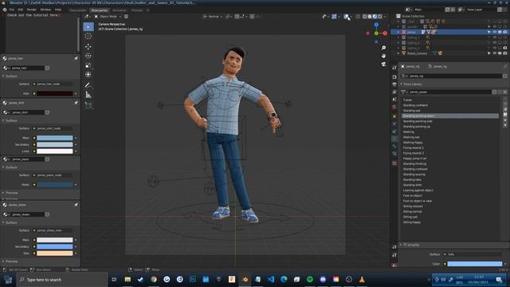Collapse the Pose Library panel
Viewport: 510px width, 287px height.
pyautogui.click(x=402, y=85)
